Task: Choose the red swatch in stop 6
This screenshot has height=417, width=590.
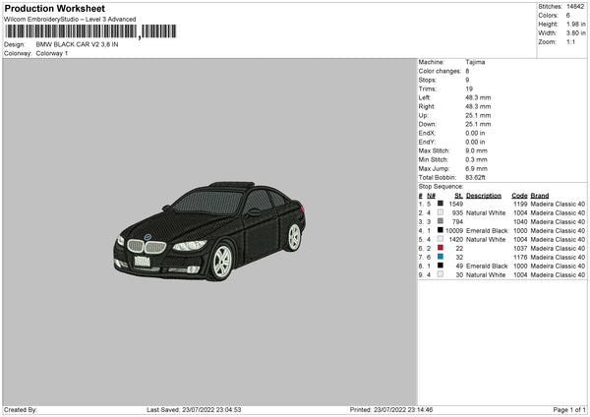Action: pyautogui.click(x=440, y=248)
